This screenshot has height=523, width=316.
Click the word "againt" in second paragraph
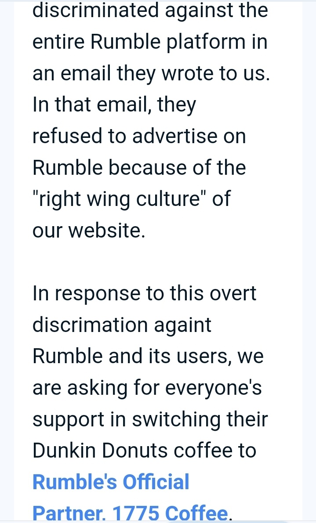(x=182, y=325)
